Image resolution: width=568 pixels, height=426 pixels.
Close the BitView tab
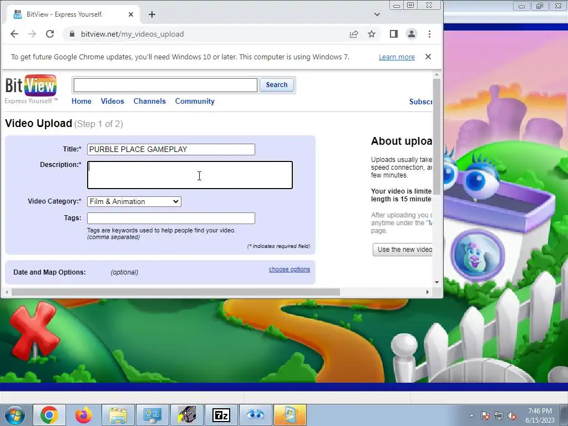point(131,14)
